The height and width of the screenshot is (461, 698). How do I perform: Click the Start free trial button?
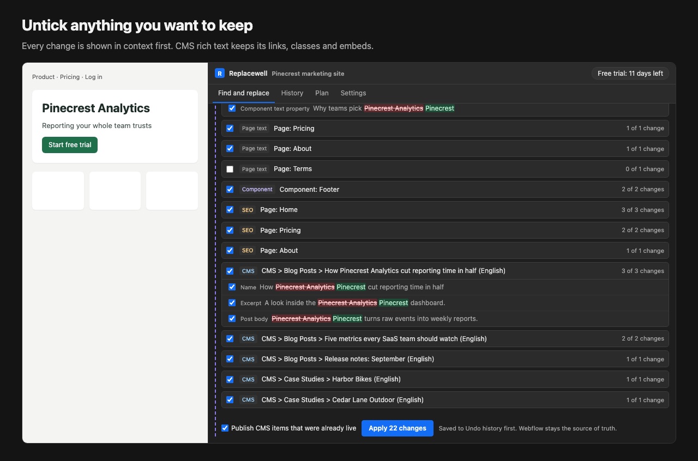point(70,145)
